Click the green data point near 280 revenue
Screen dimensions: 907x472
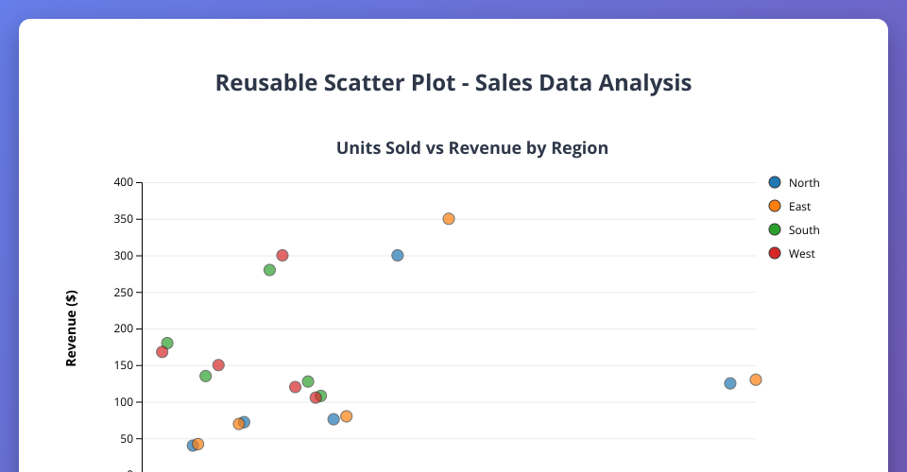tap(269, 270)
